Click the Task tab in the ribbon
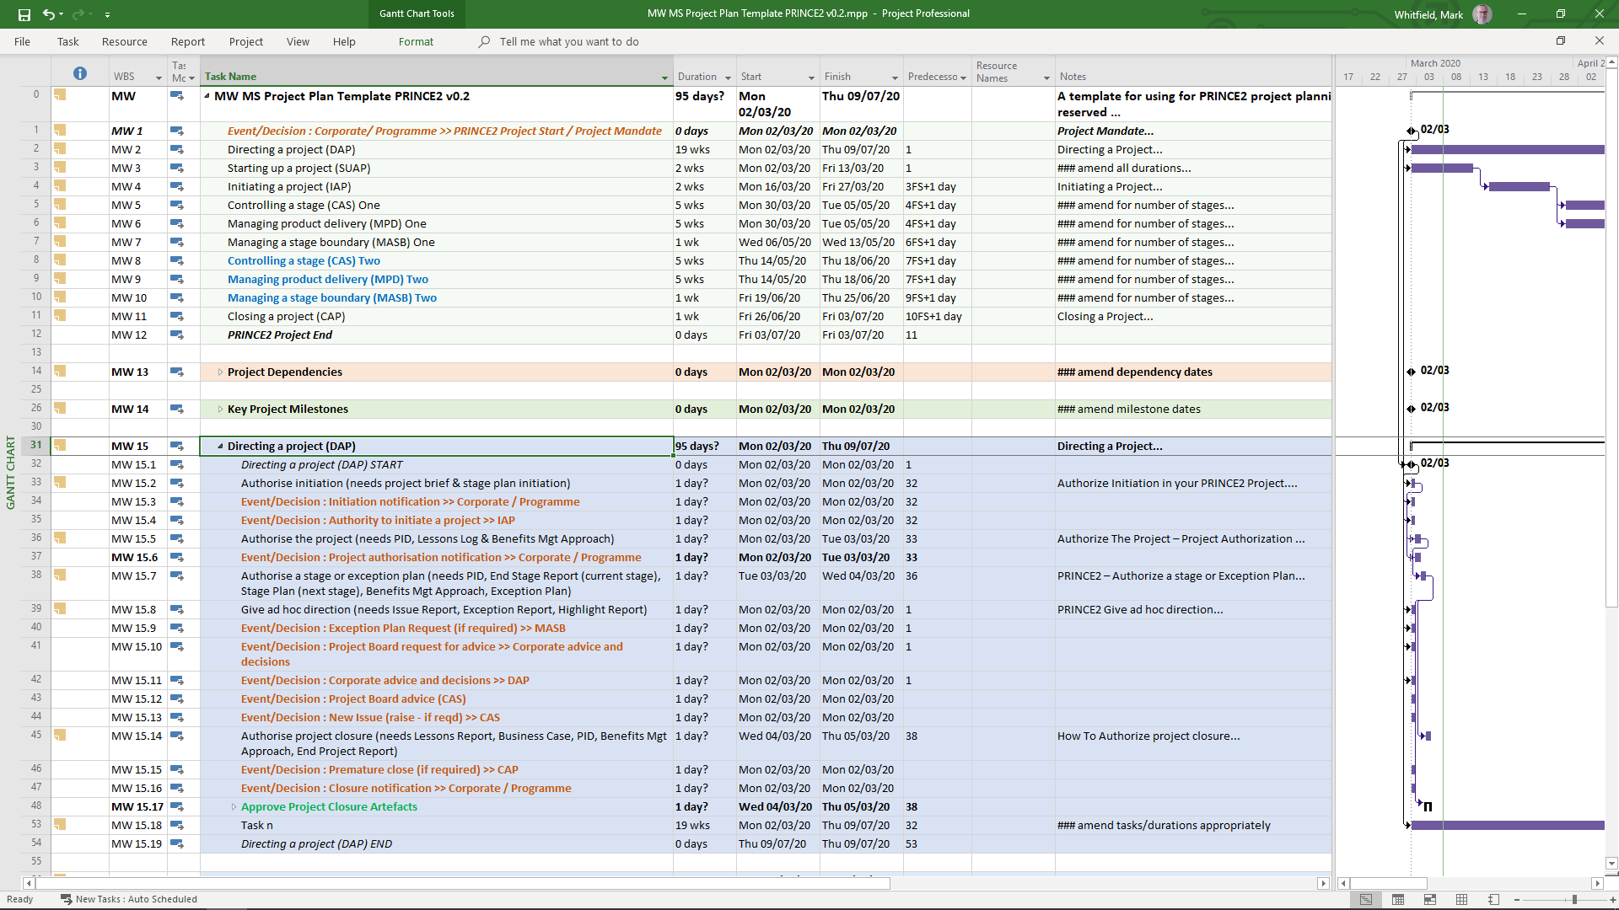 coord(67,41)
